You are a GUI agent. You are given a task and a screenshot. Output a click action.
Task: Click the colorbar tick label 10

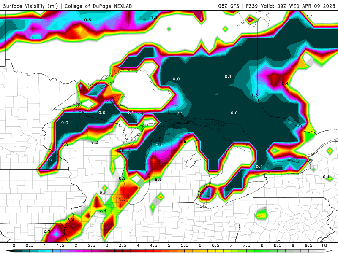[324, 245]
